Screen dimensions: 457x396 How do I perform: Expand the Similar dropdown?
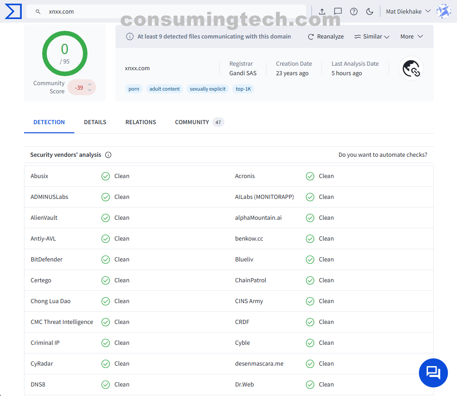[372, 37]
